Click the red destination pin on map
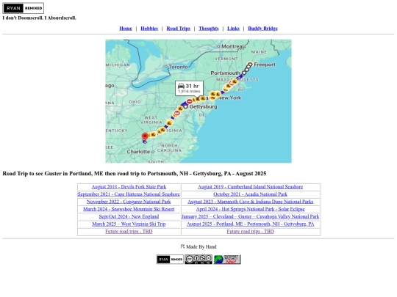Viewport: 397px width, 297px height. (x=145, y=136)
